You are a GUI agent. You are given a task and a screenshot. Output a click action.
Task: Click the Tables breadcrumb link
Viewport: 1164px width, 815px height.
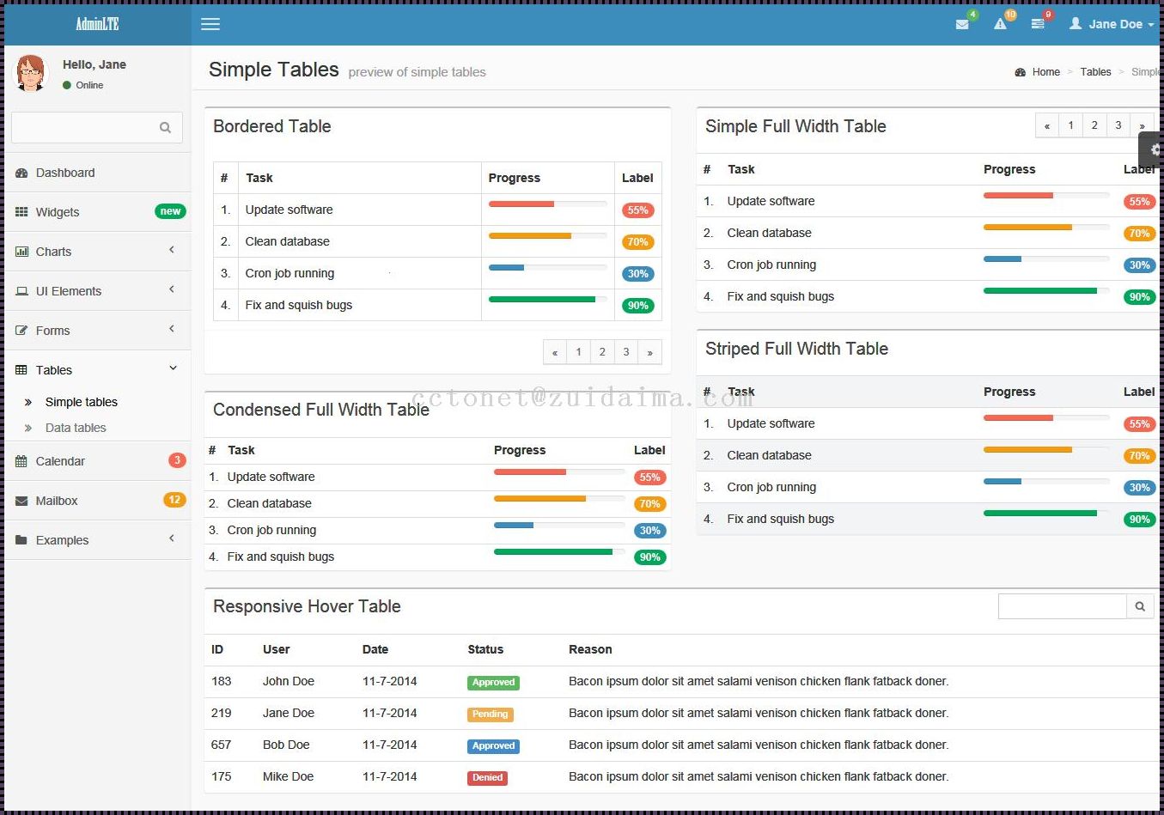1095,72
